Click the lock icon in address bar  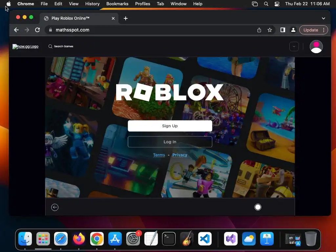point(51,30)
